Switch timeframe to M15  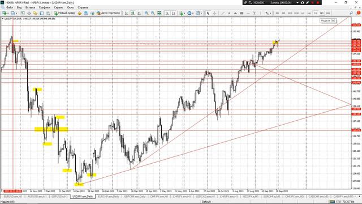point(290,13)
